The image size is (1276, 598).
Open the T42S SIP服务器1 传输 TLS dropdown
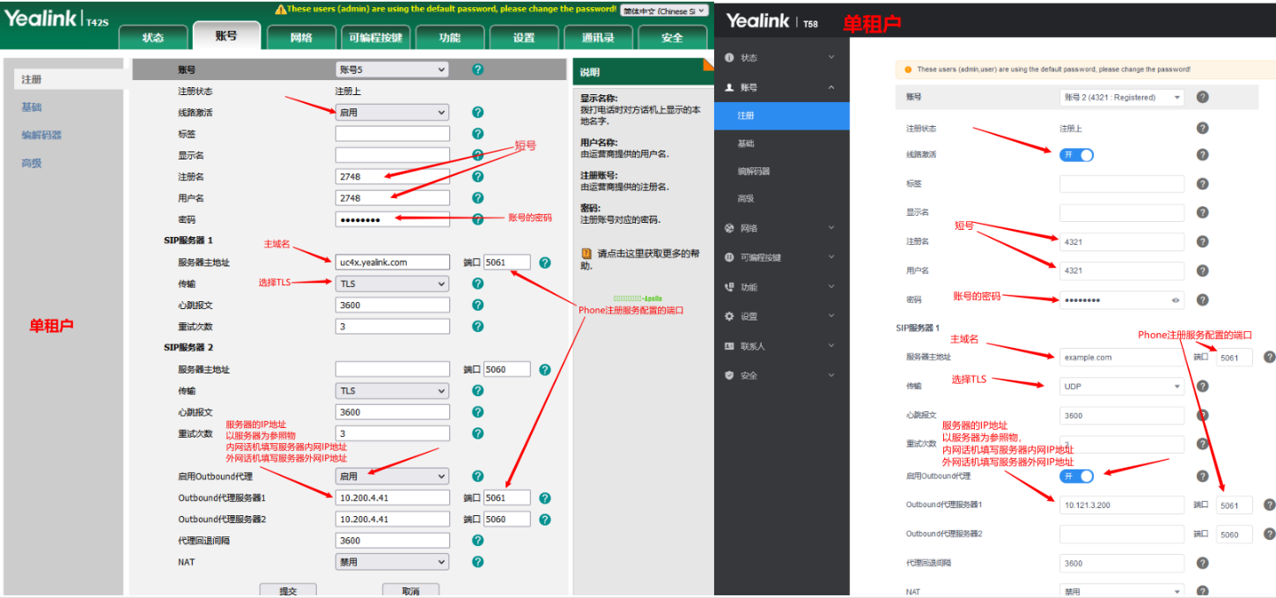[392, 284]
